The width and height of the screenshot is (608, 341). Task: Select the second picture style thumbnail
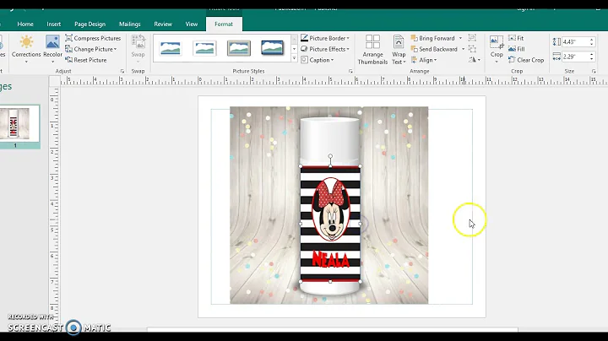pyautogui.click(x=204, y=48)
